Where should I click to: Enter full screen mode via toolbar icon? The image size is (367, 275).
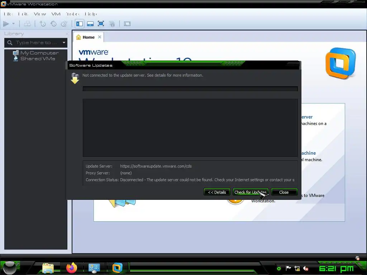point(101,24)
